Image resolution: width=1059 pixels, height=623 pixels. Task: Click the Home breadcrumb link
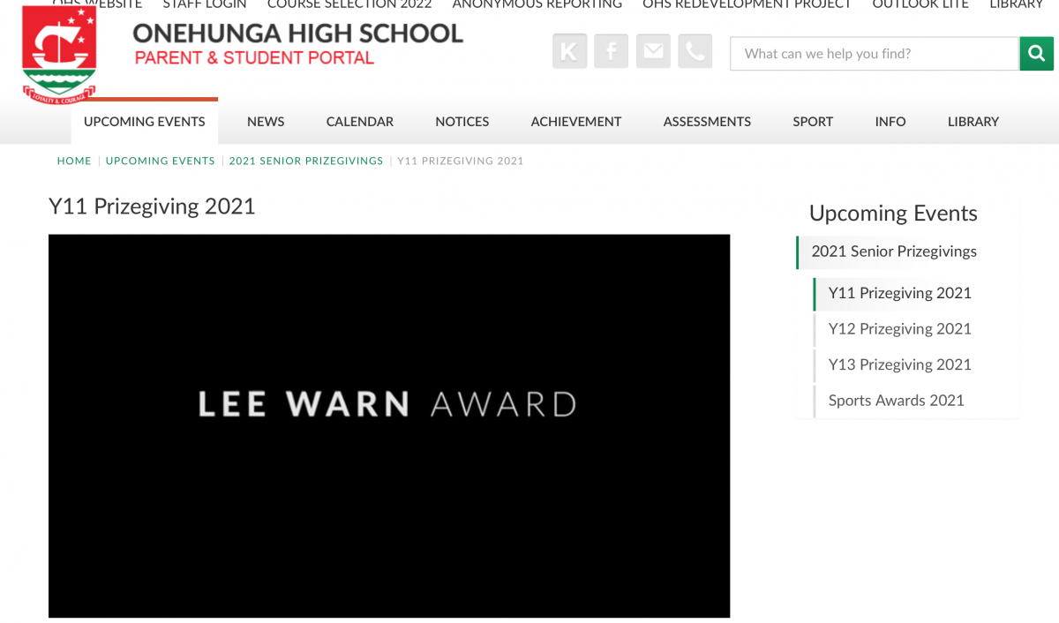pos(74,161)
